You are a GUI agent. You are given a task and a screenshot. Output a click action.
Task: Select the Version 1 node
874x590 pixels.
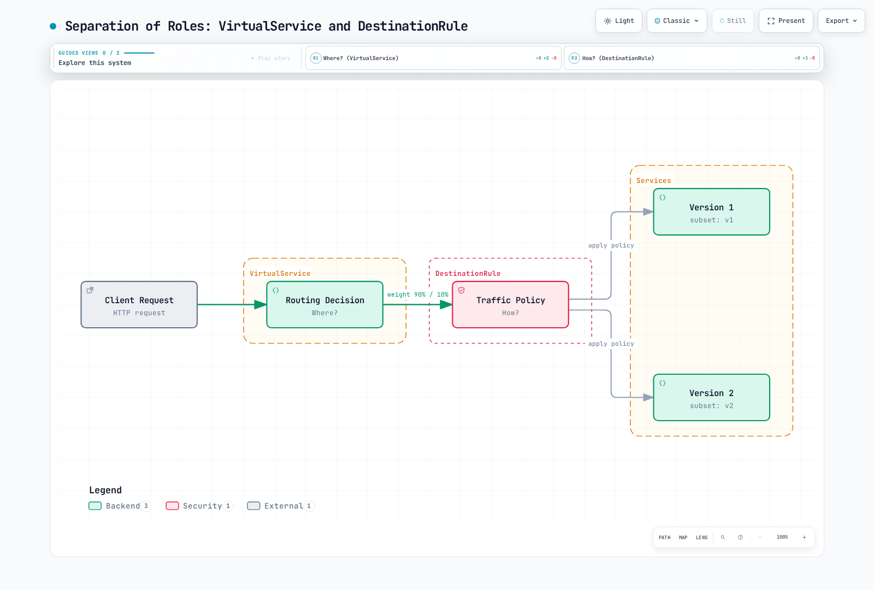[x=711, y=212]
